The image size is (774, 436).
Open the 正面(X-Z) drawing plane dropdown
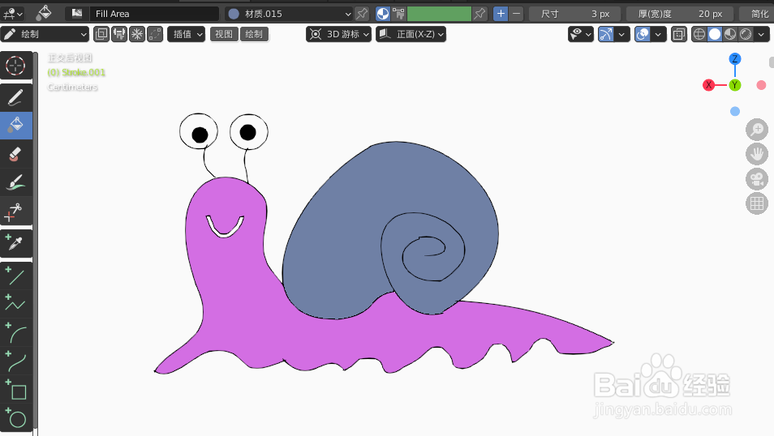pos(411,34)
